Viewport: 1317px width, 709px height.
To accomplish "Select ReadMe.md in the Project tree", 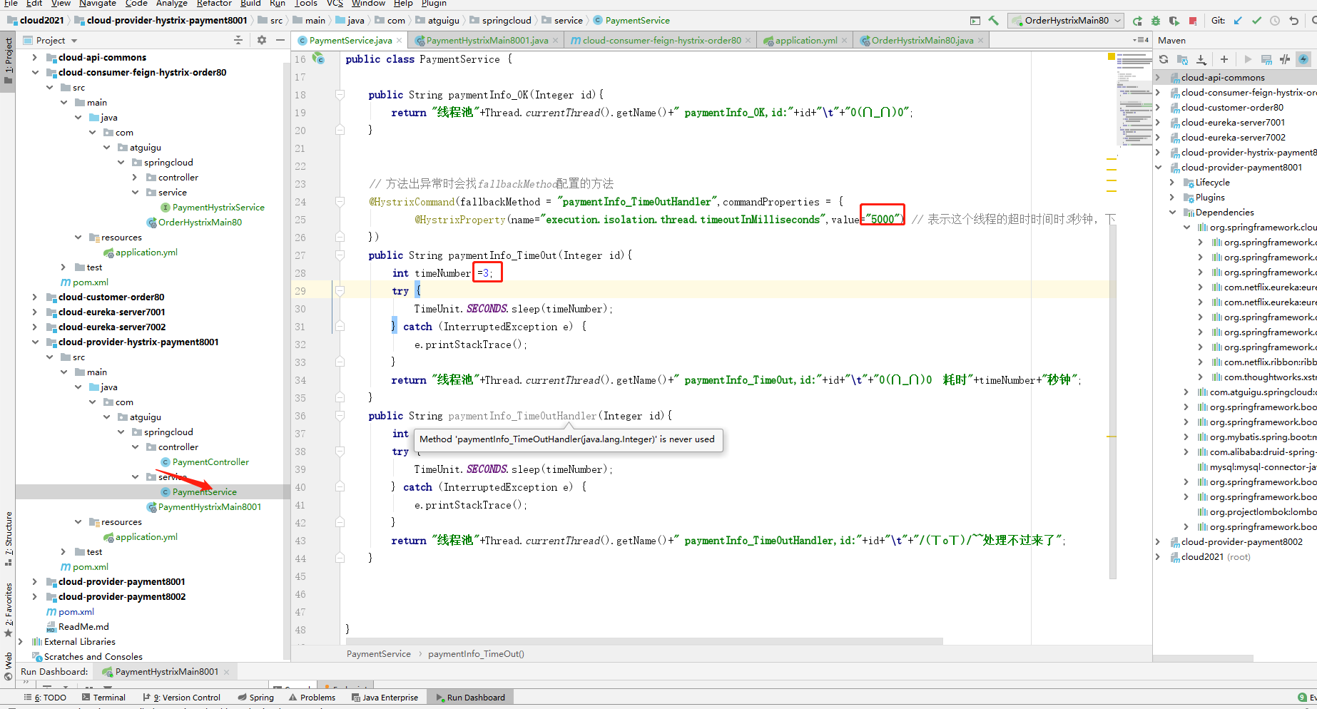I will [x=83, y=627].
